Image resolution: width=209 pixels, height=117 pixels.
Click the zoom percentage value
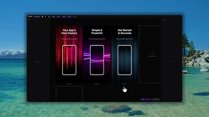[x=155, y=99]
